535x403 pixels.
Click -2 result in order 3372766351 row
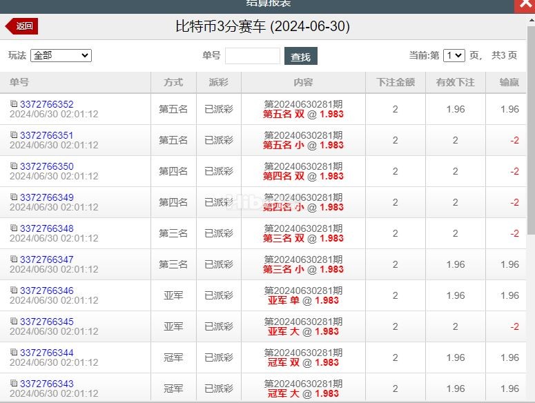click(514, 140)
